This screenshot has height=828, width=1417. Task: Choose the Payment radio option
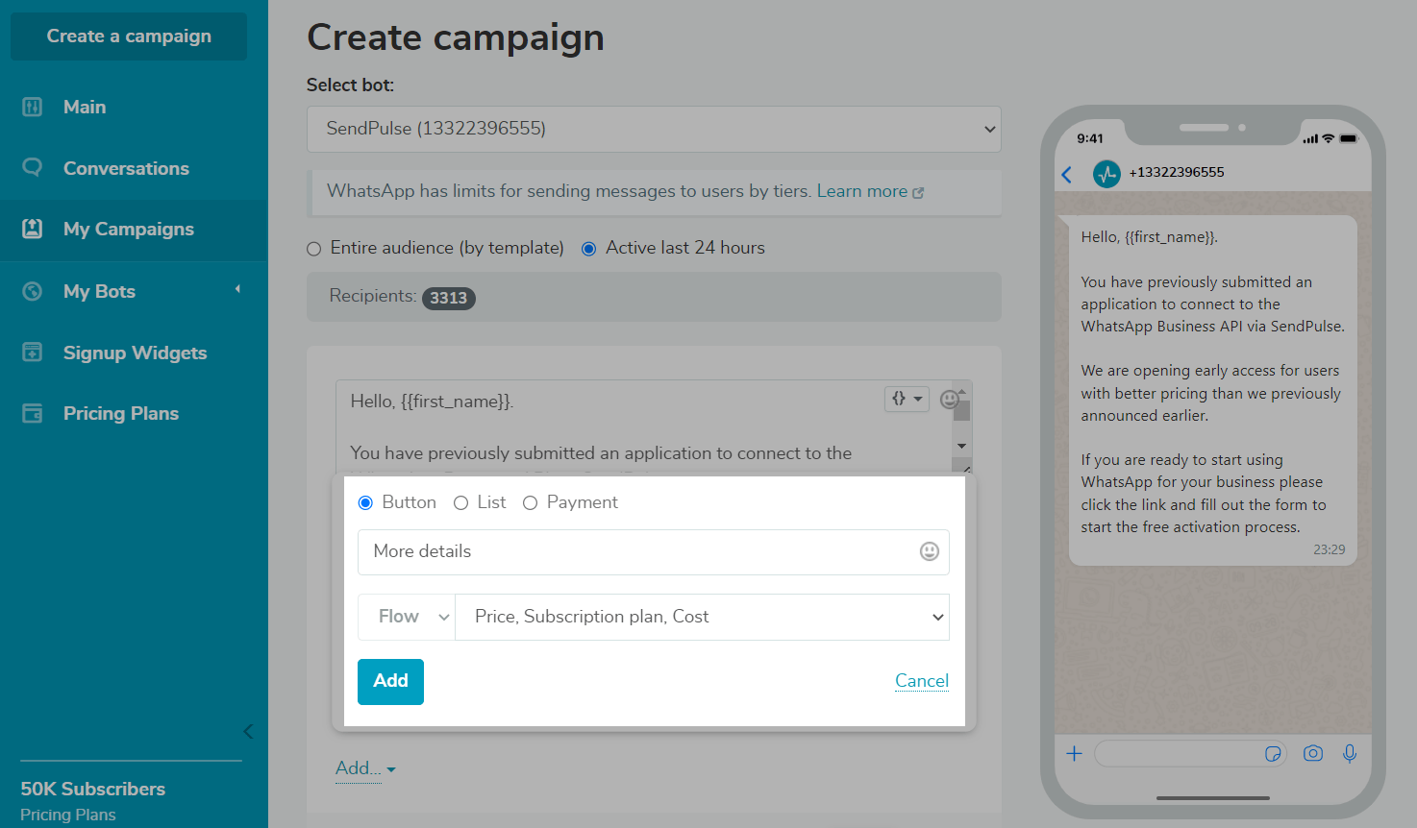click(x=530, y=503)
